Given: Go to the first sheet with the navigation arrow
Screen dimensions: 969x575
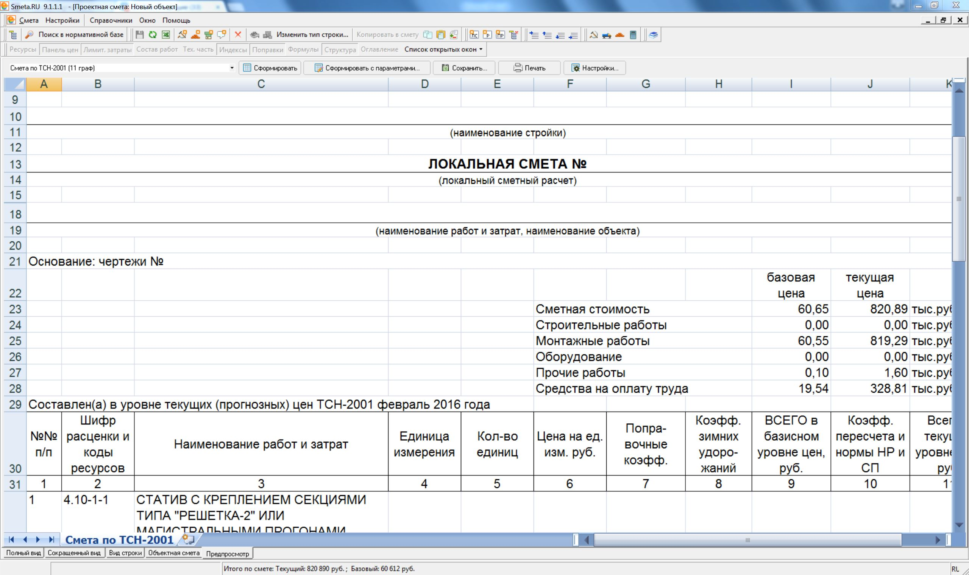Looking at the screenshot, I should coord(11,540).
